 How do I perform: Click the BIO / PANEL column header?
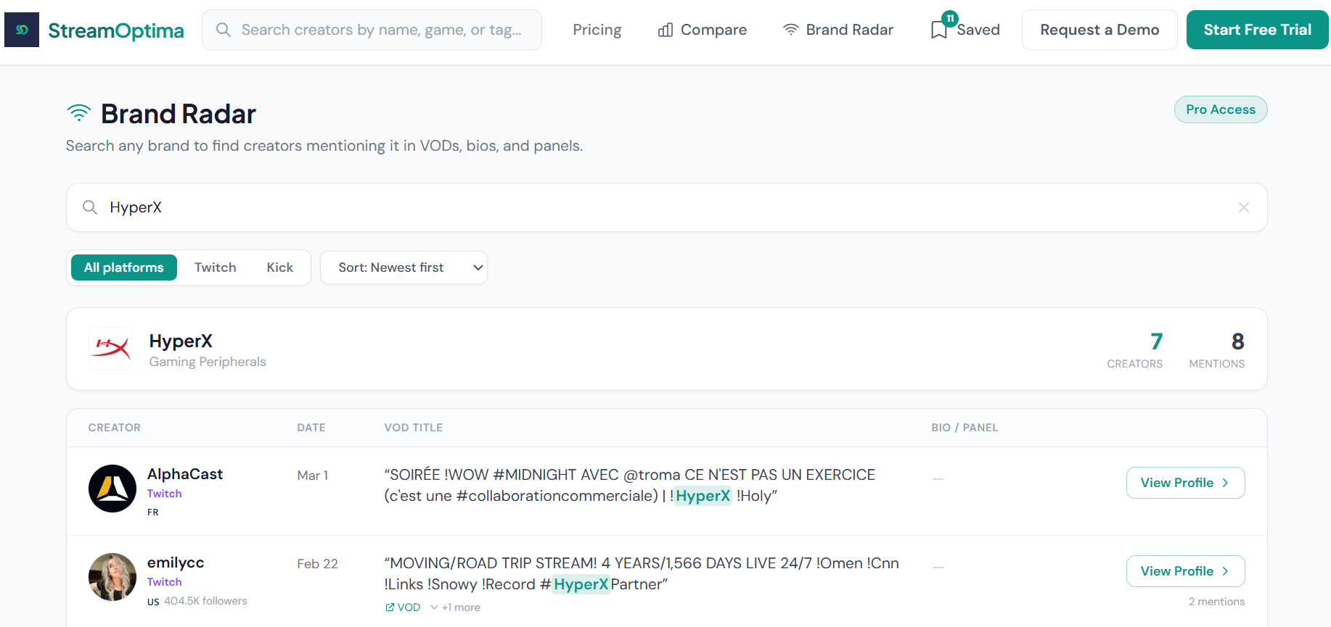coord(965,428)
